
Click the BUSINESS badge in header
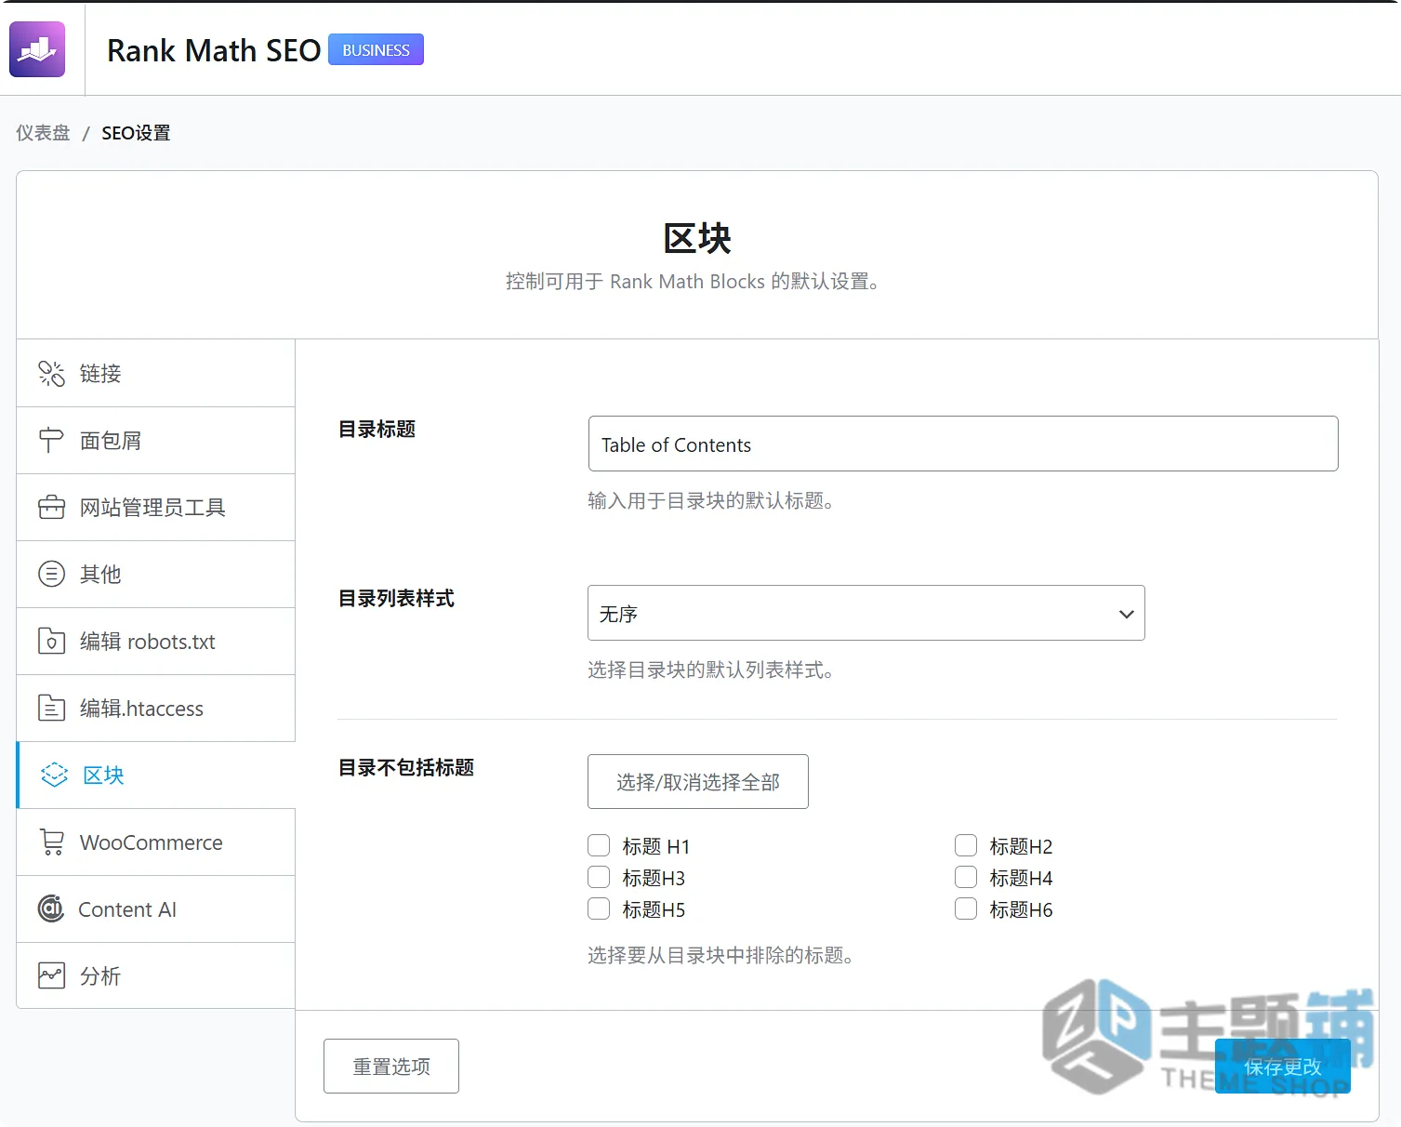click(x=376, y=50)
